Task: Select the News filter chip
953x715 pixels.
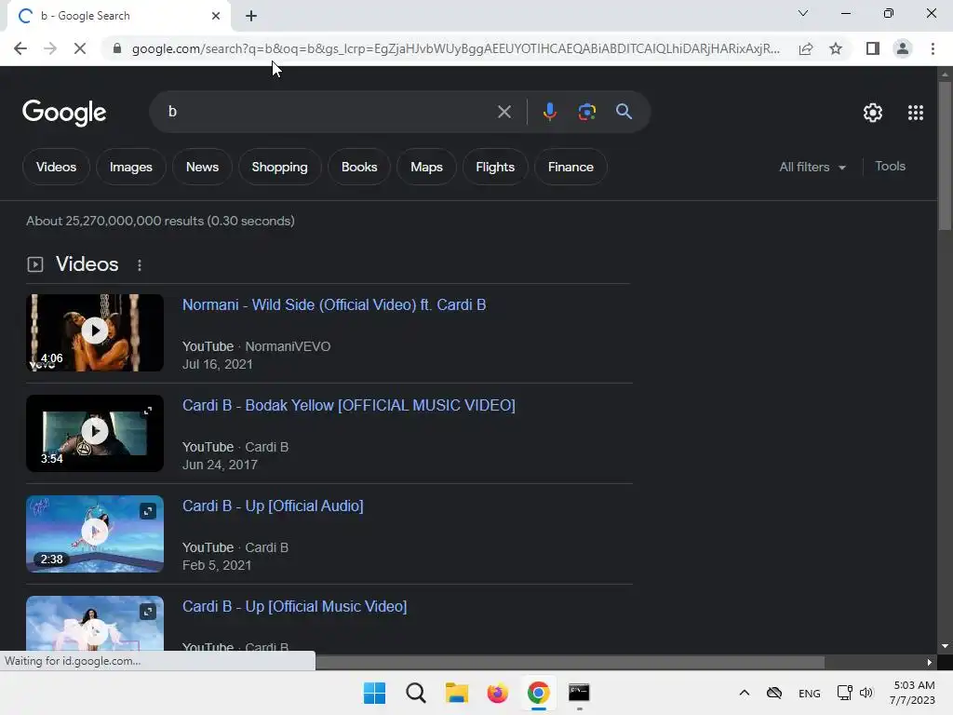Action: [202, 167]
